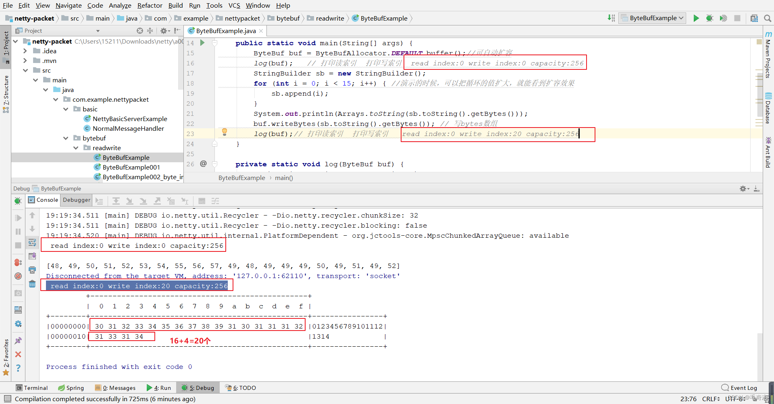The image size is (774, 404).
Task: Collapse the com.example.nettypacket package
Action: tap(56, 99)
